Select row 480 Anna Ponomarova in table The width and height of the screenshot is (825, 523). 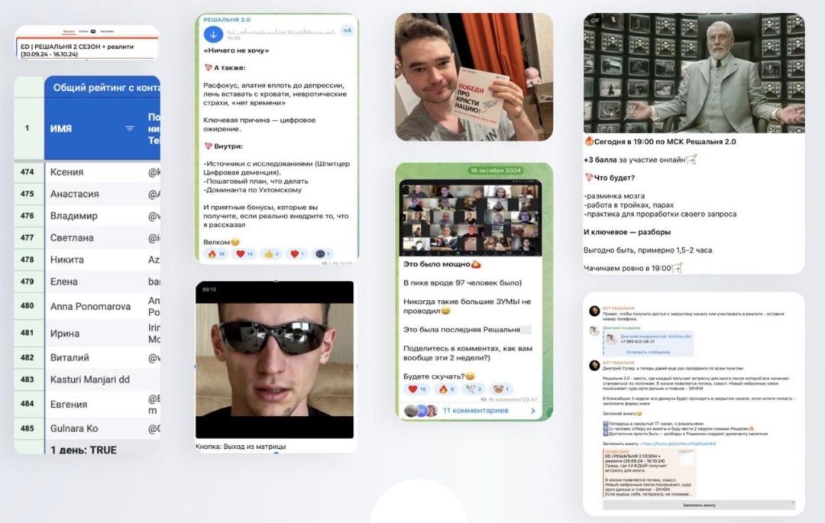(87, 306)
